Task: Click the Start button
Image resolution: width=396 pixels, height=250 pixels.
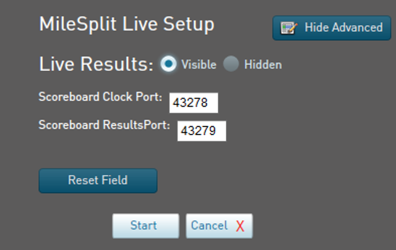Action: [x=146, y=226]
